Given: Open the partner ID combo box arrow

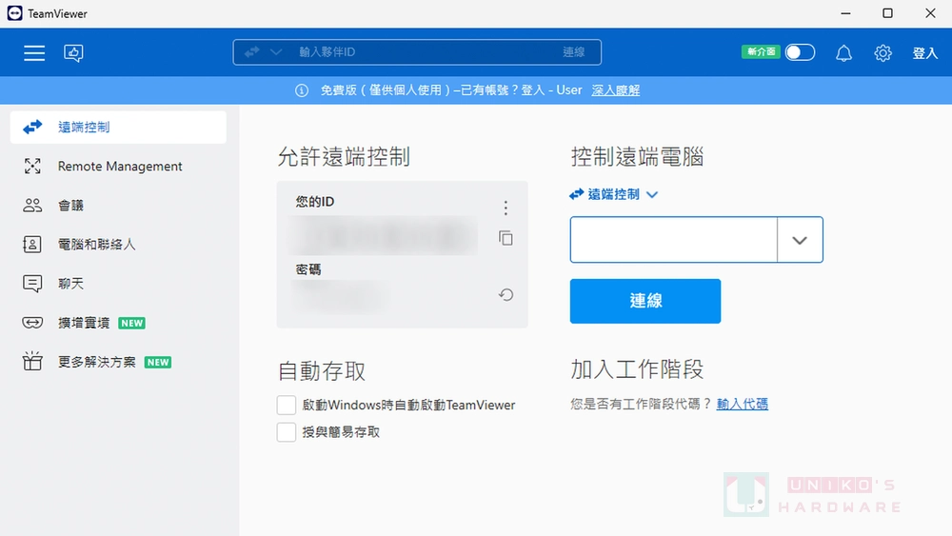Looking at the screenshot, I should [x=800, y=240].
